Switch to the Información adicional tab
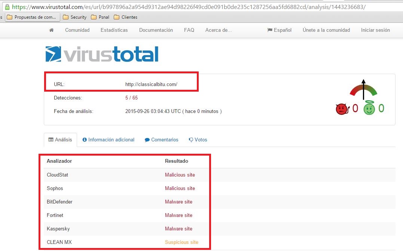This screenshot has height=251, width=403. click(108, 140)
